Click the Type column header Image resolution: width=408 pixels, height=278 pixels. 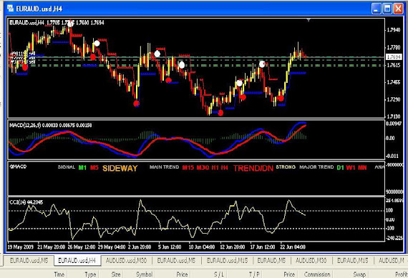90,274
